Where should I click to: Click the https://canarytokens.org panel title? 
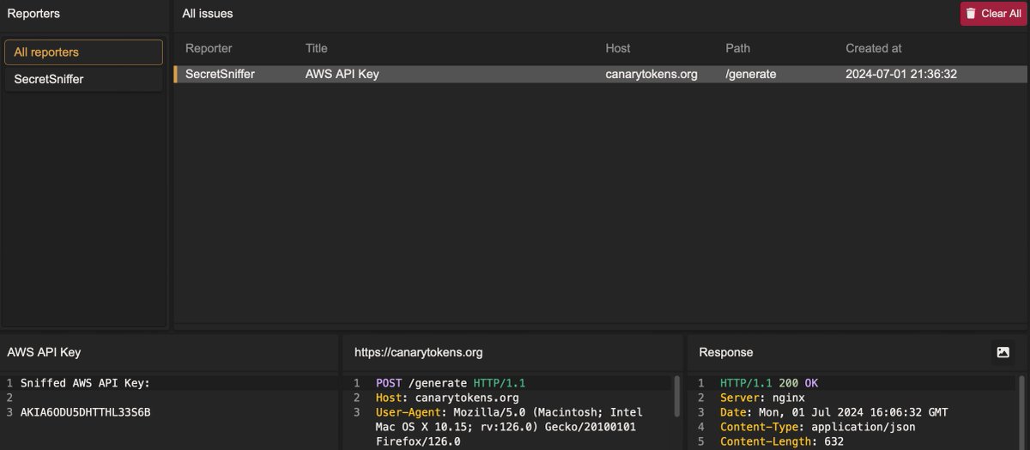click(x=419, y=352)
